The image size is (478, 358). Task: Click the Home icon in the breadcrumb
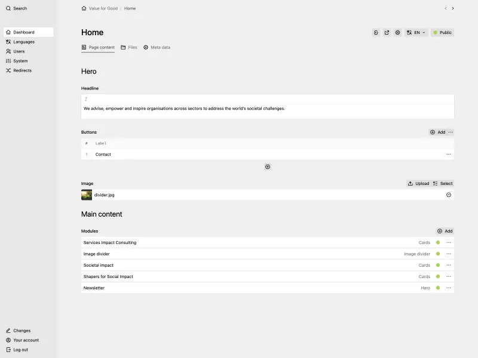click(x=84, y=8)
